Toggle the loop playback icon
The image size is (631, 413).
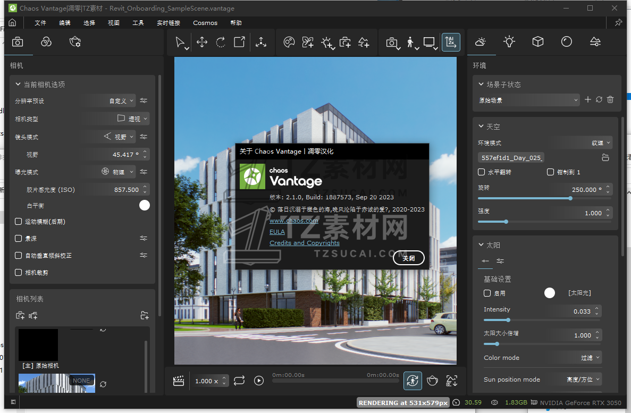pyautogui.click(x=239, y=381)
